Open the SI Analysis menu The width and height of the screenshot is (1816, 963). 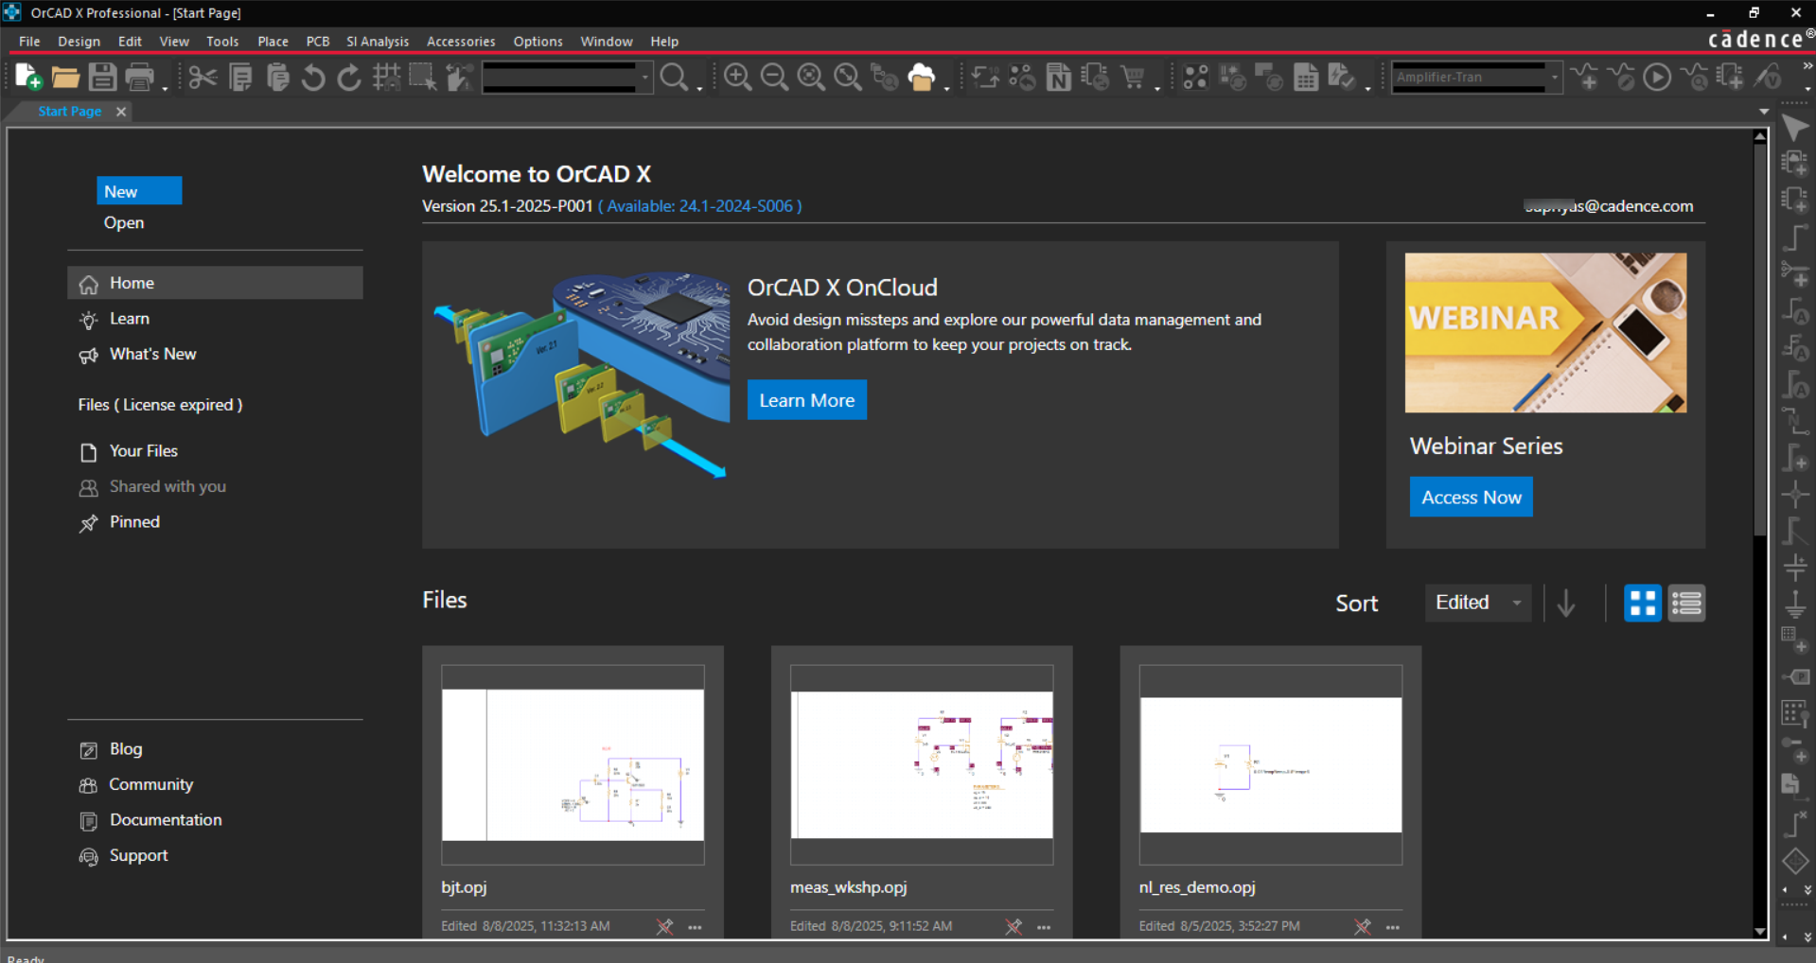(377, 42)
